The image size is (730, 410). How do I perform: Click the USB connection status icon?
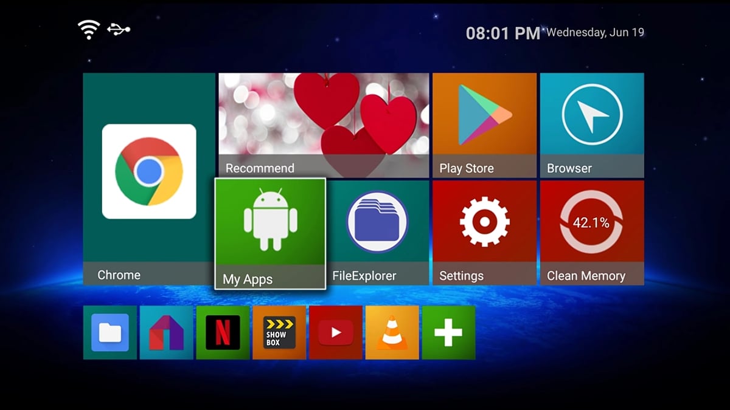(119, 29)
